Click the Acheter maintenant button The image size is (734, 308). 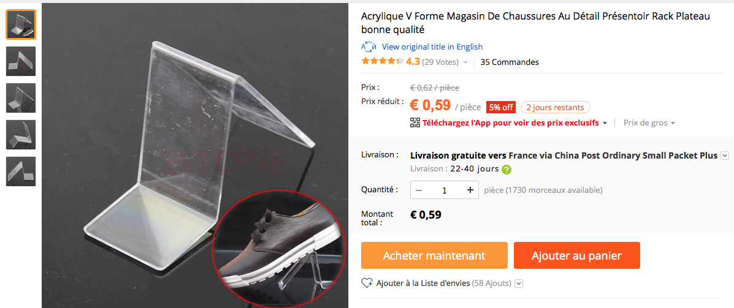434,255
